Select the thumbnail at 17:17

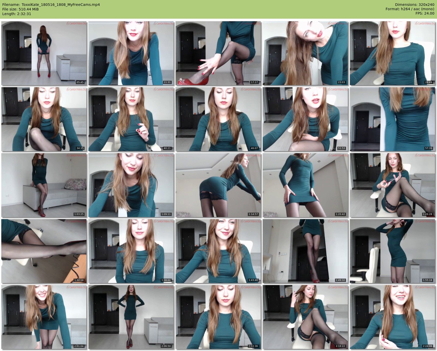pos(218,53)
